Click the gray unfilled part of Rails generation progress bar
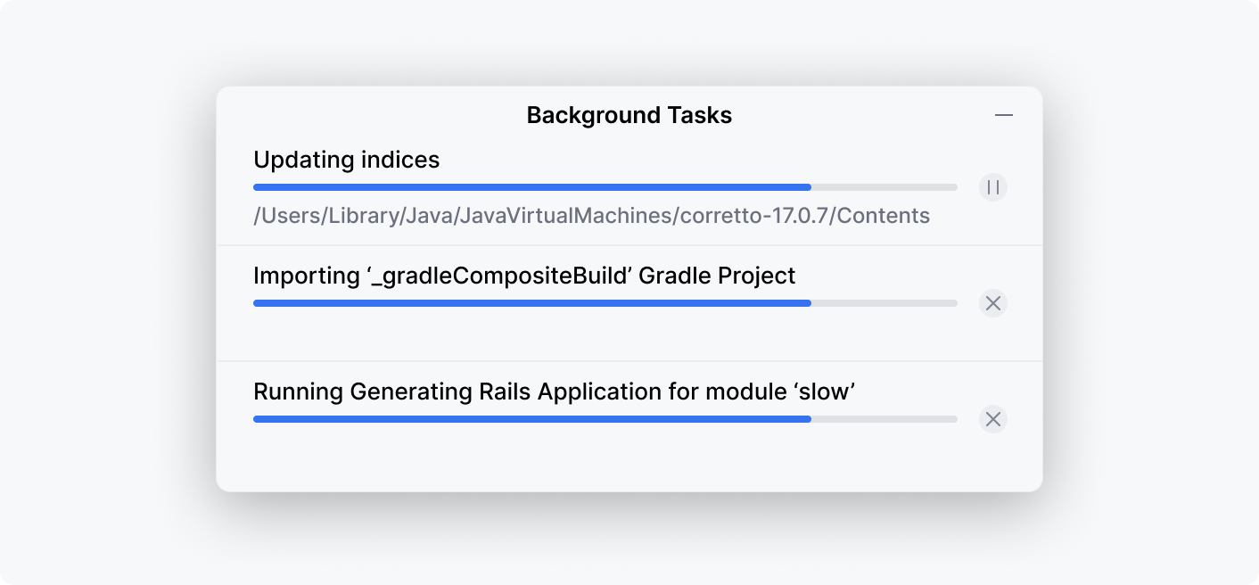 (885, 419)
